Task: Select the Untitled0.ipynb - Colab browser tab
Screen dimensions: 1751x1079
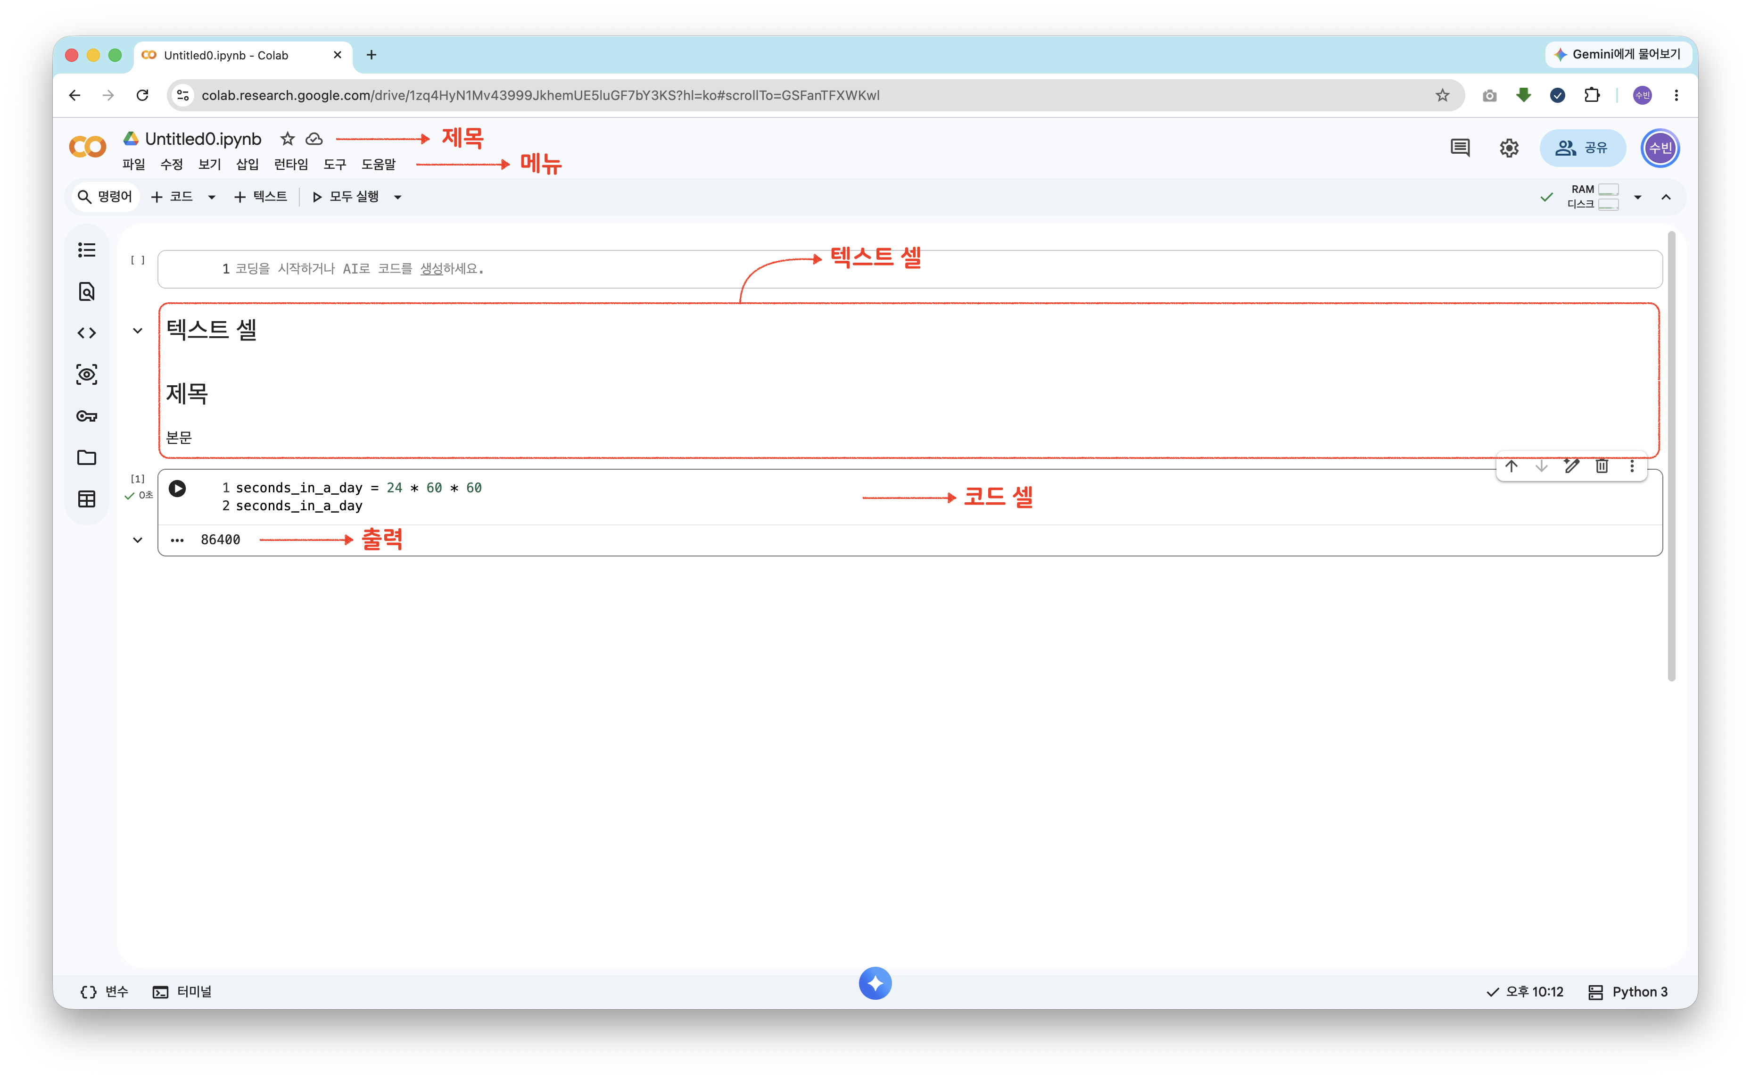Action: 242,55
